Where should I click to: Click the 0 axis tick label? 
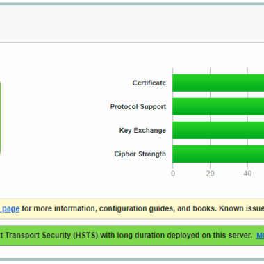[173, 174]
